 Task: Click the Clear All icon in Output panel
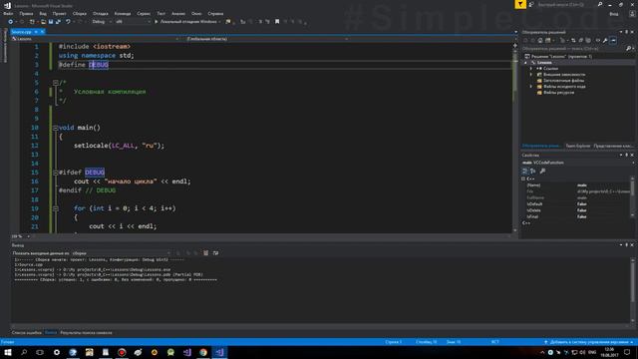[206, 253]
